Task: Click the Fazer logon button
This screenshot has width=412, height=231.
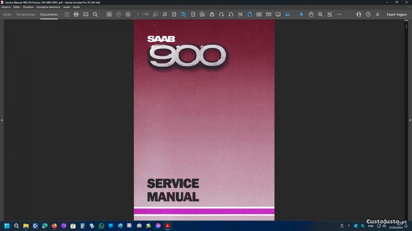Action: tap(397, 14)
